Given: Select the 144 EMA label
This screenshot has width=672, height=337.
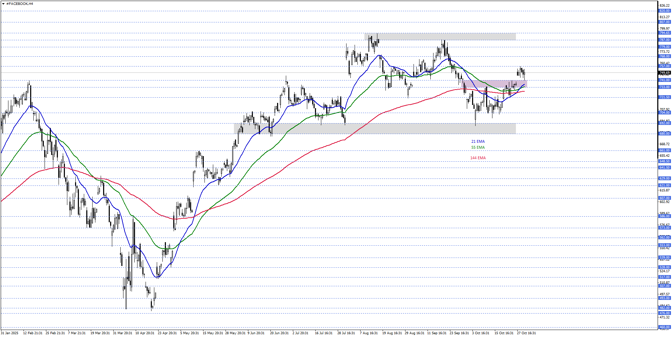Looking at the screenshot, I should 478,158.
